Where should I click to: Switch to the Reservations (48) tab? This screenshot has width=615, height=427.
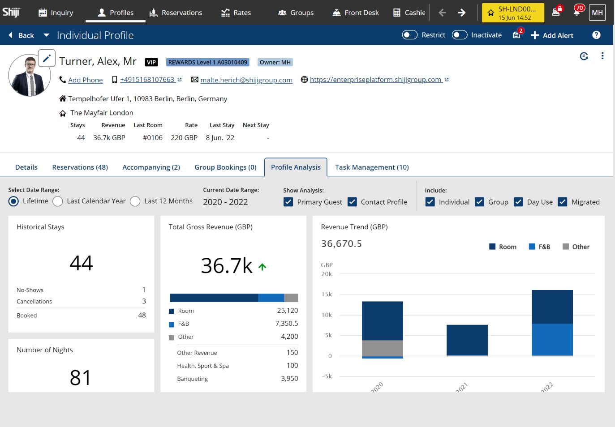[x=80, y=167]
